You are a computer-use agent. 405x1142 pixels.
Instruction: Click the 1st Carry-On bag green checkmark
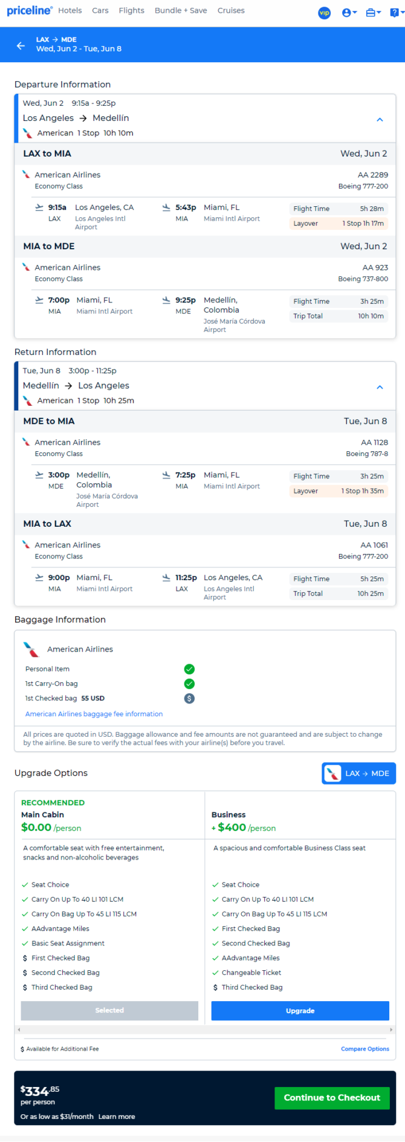click(189, 684)
